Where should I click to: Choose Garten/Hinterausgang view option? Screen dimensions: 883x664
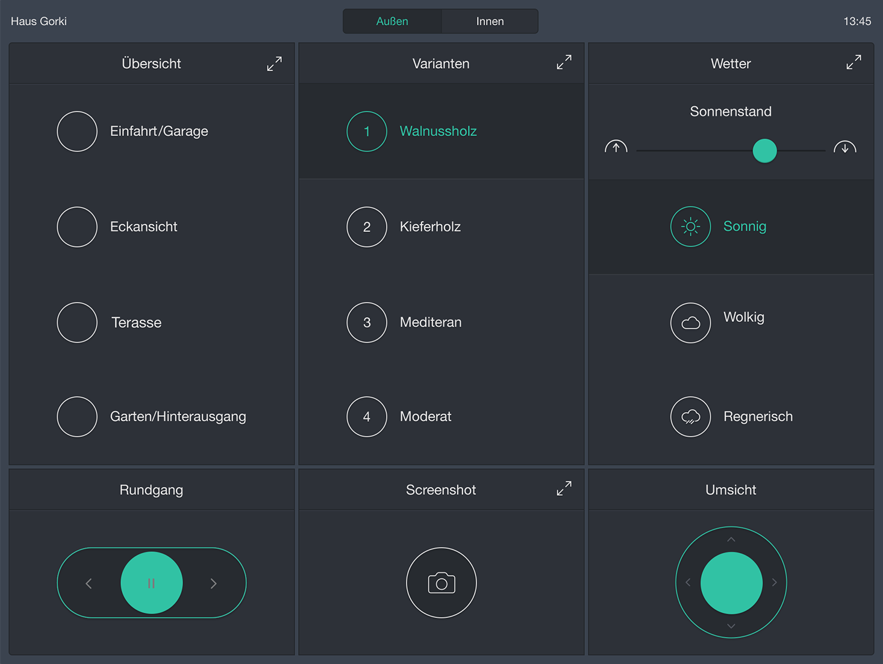[x=77, y=416]
